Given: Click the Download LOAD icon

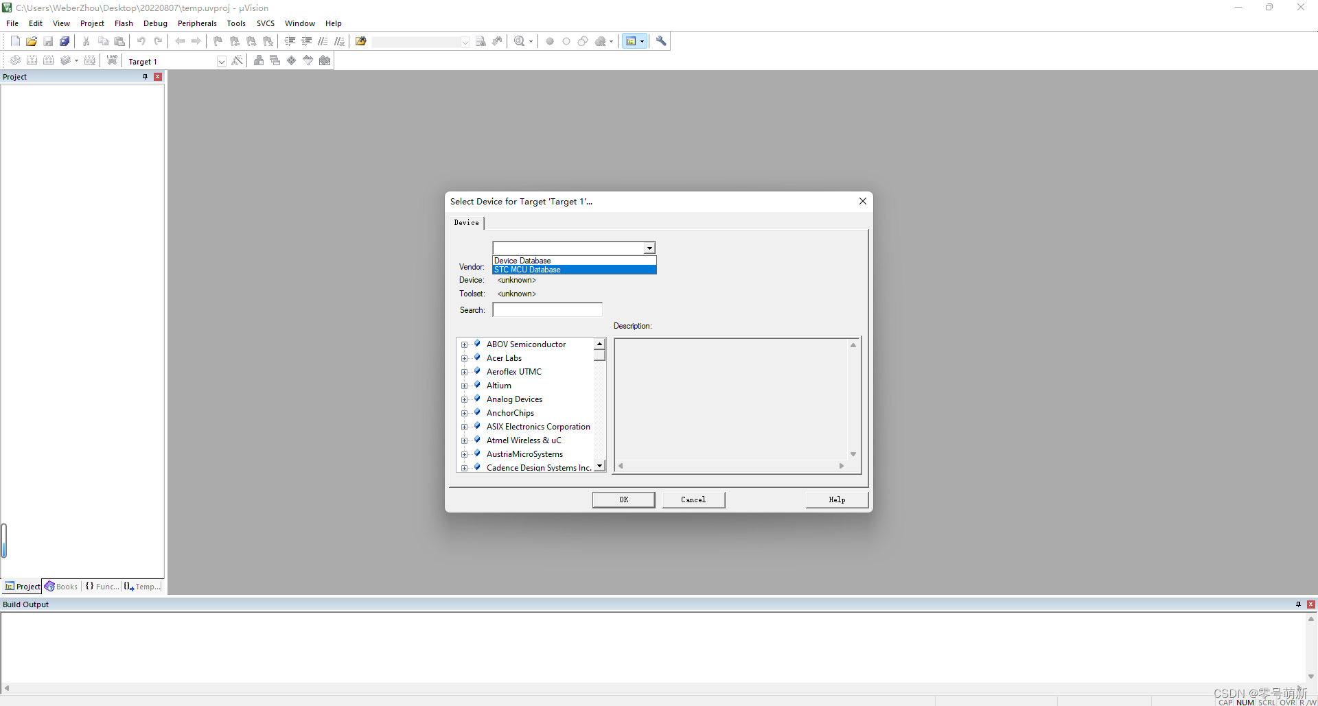Looking at the screenshot, I should point(112,60).
